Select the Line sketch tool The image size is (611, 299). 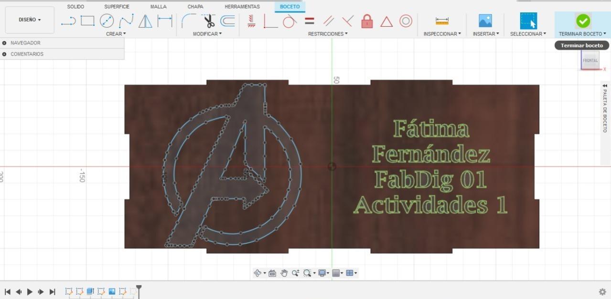coord(68,21)
